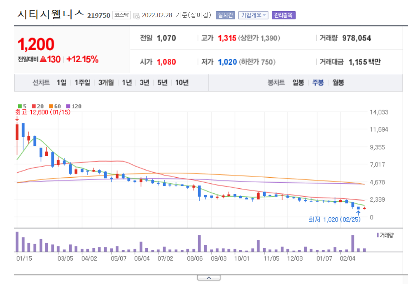Click the 코스닥 market label
The image size is (408, 284).
[x=121, y=15]
